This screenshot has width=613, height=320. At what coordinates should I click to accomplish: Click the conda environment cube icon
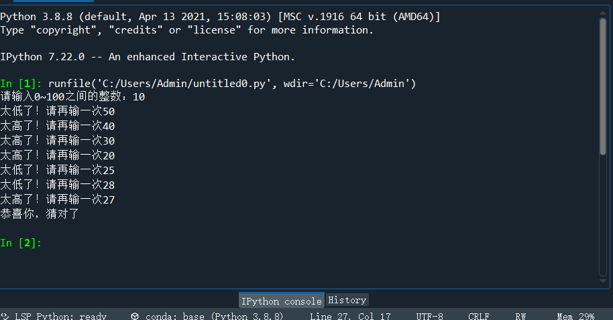point(135,316)
